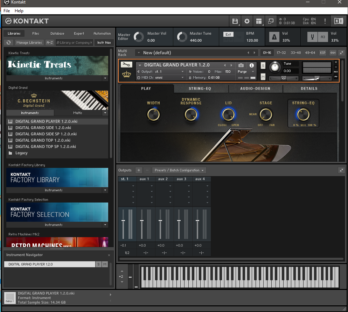Screen dimensions: 348x312
Task: Shift keyboard octave up arrow
Action: point(122,271)
